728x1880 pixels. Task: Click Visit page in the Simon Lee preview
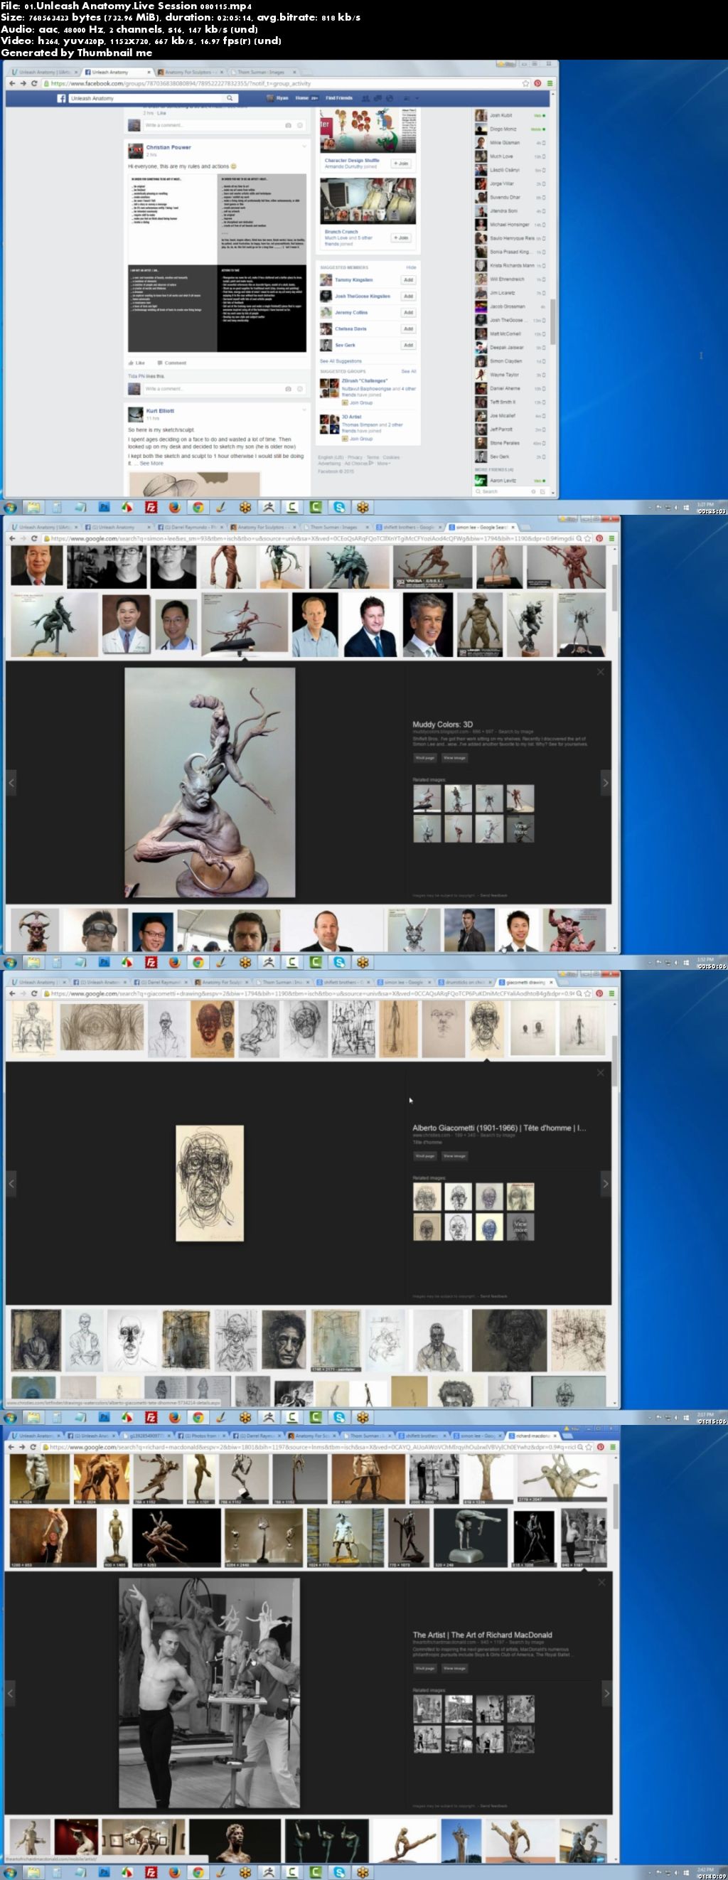(424, 757)
